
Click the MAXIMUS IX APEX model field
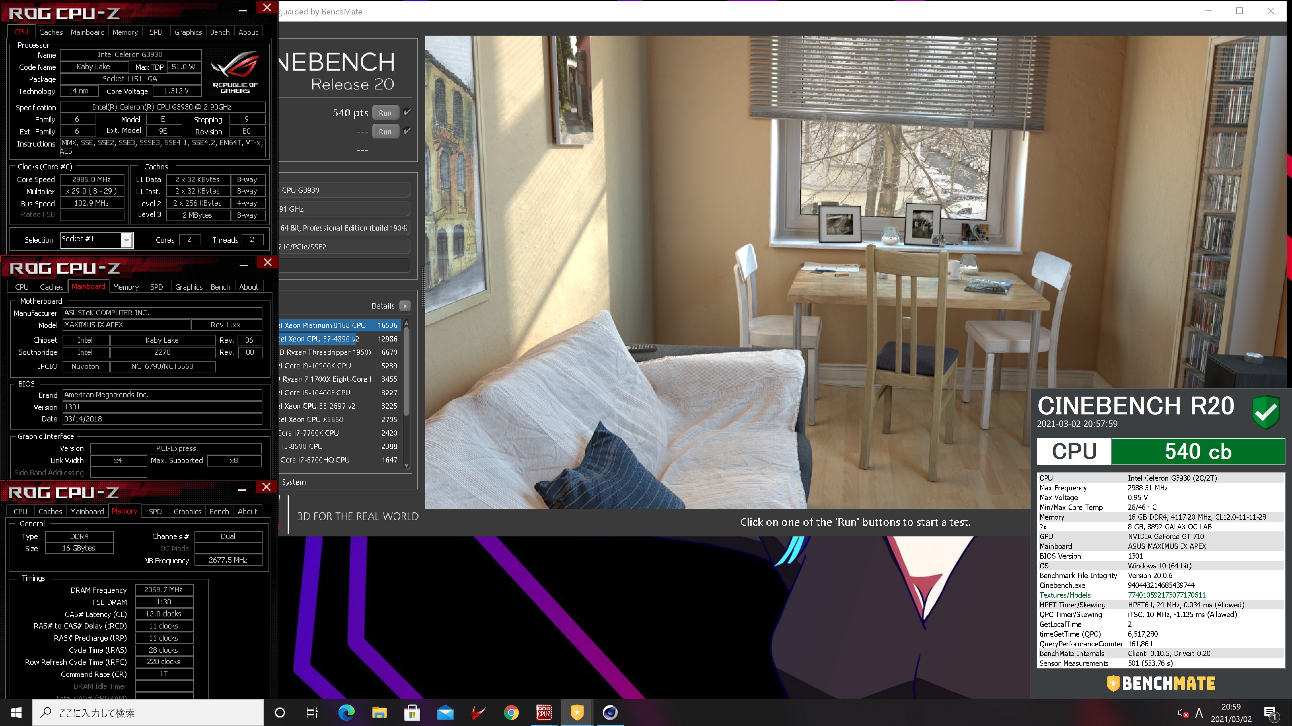tap(127, 325)
